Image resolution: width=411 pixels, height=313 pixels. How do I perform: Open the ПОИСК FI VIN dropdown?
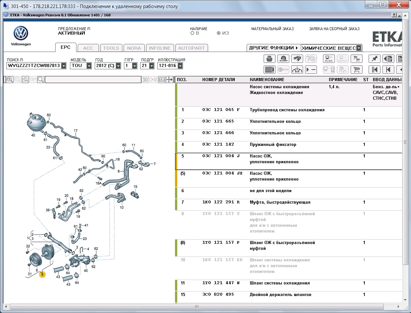click(64, 66)
